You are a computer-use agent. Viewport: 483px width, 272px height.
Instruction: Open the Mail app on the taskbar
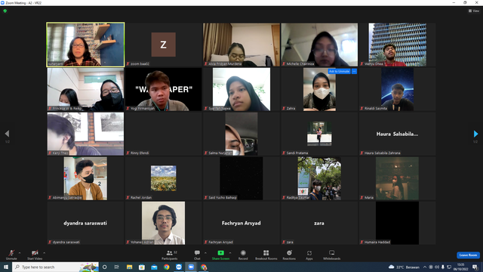point(154,267)
